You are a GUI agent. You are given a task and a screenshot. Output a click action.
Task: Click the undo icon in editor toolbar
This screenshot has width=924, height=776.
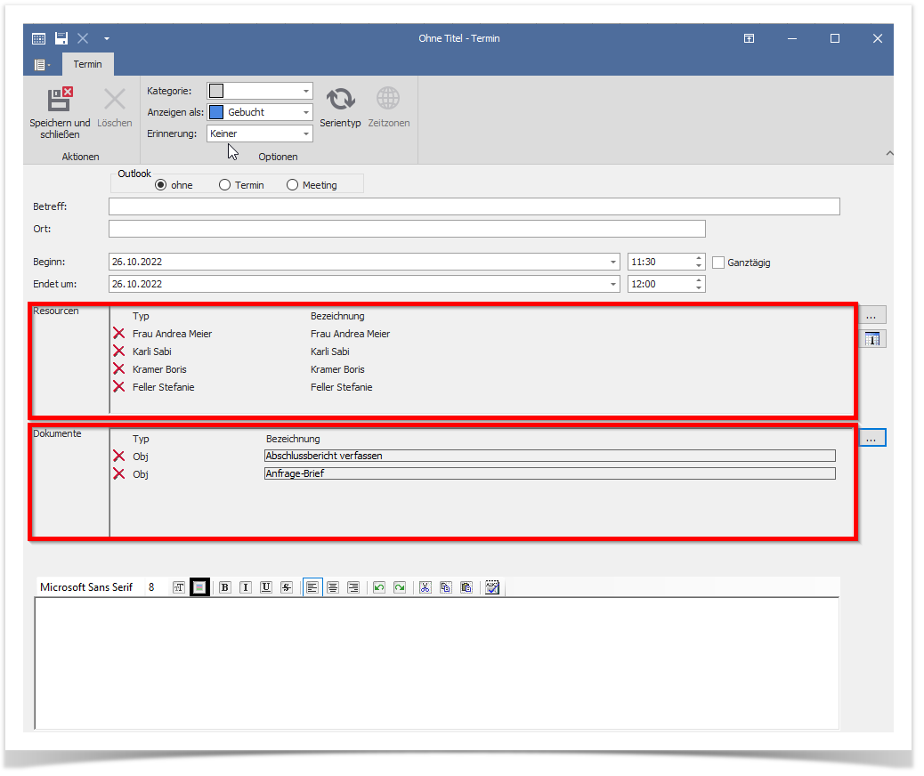point(379,587)
